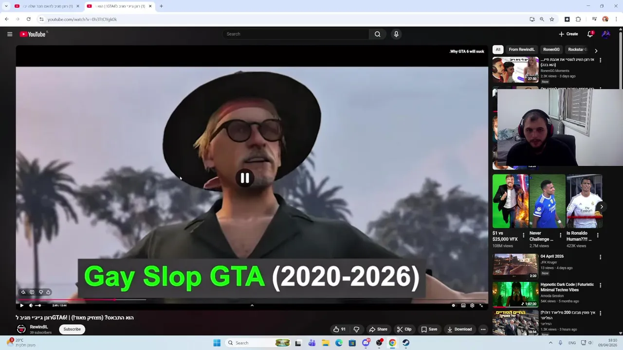Dislike the video with thumbs-down button

[356, 329]
